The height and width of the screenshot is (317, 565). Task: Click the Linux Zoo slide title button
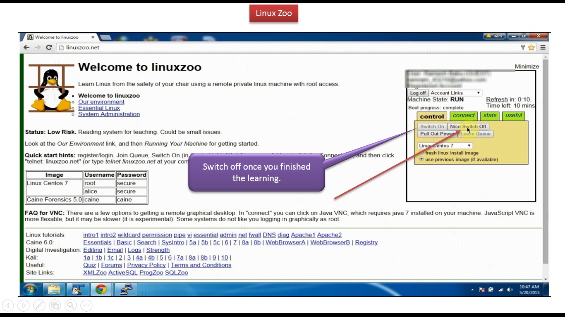(273, 14)
